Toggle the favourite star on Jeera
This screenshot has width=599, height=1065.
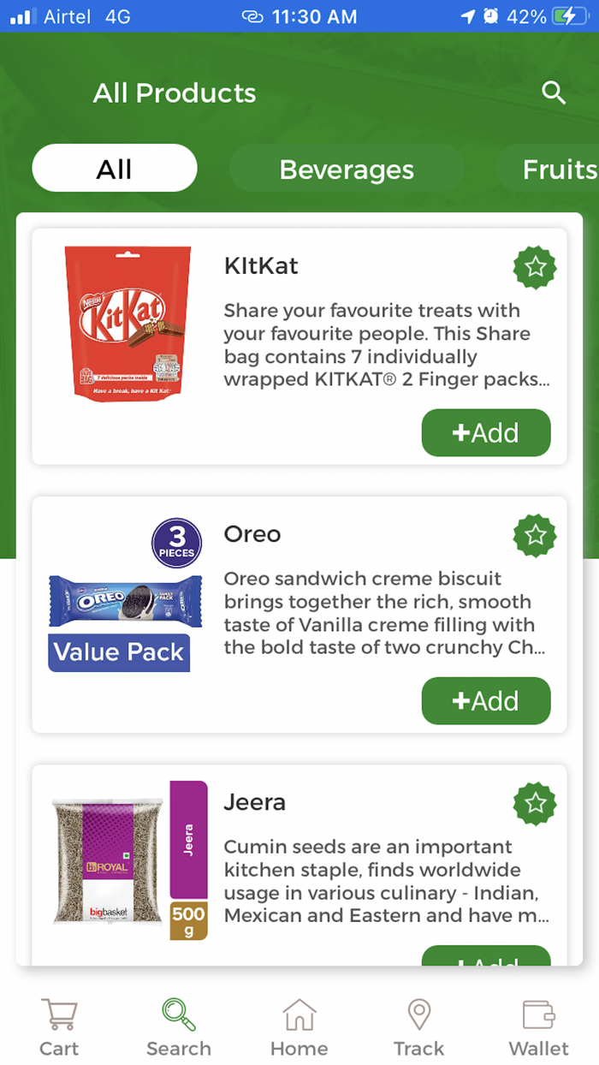534,804
